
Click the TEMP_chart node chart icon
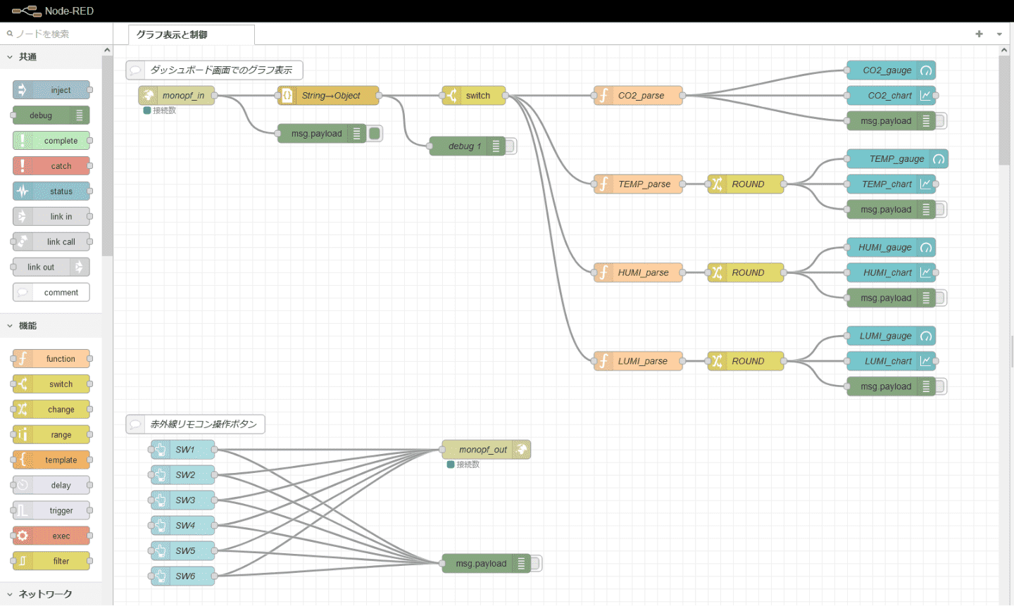point(926,184)
